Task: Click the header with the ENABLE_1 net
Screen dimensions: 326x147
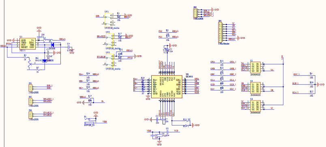Action: [x=30, y=115]
